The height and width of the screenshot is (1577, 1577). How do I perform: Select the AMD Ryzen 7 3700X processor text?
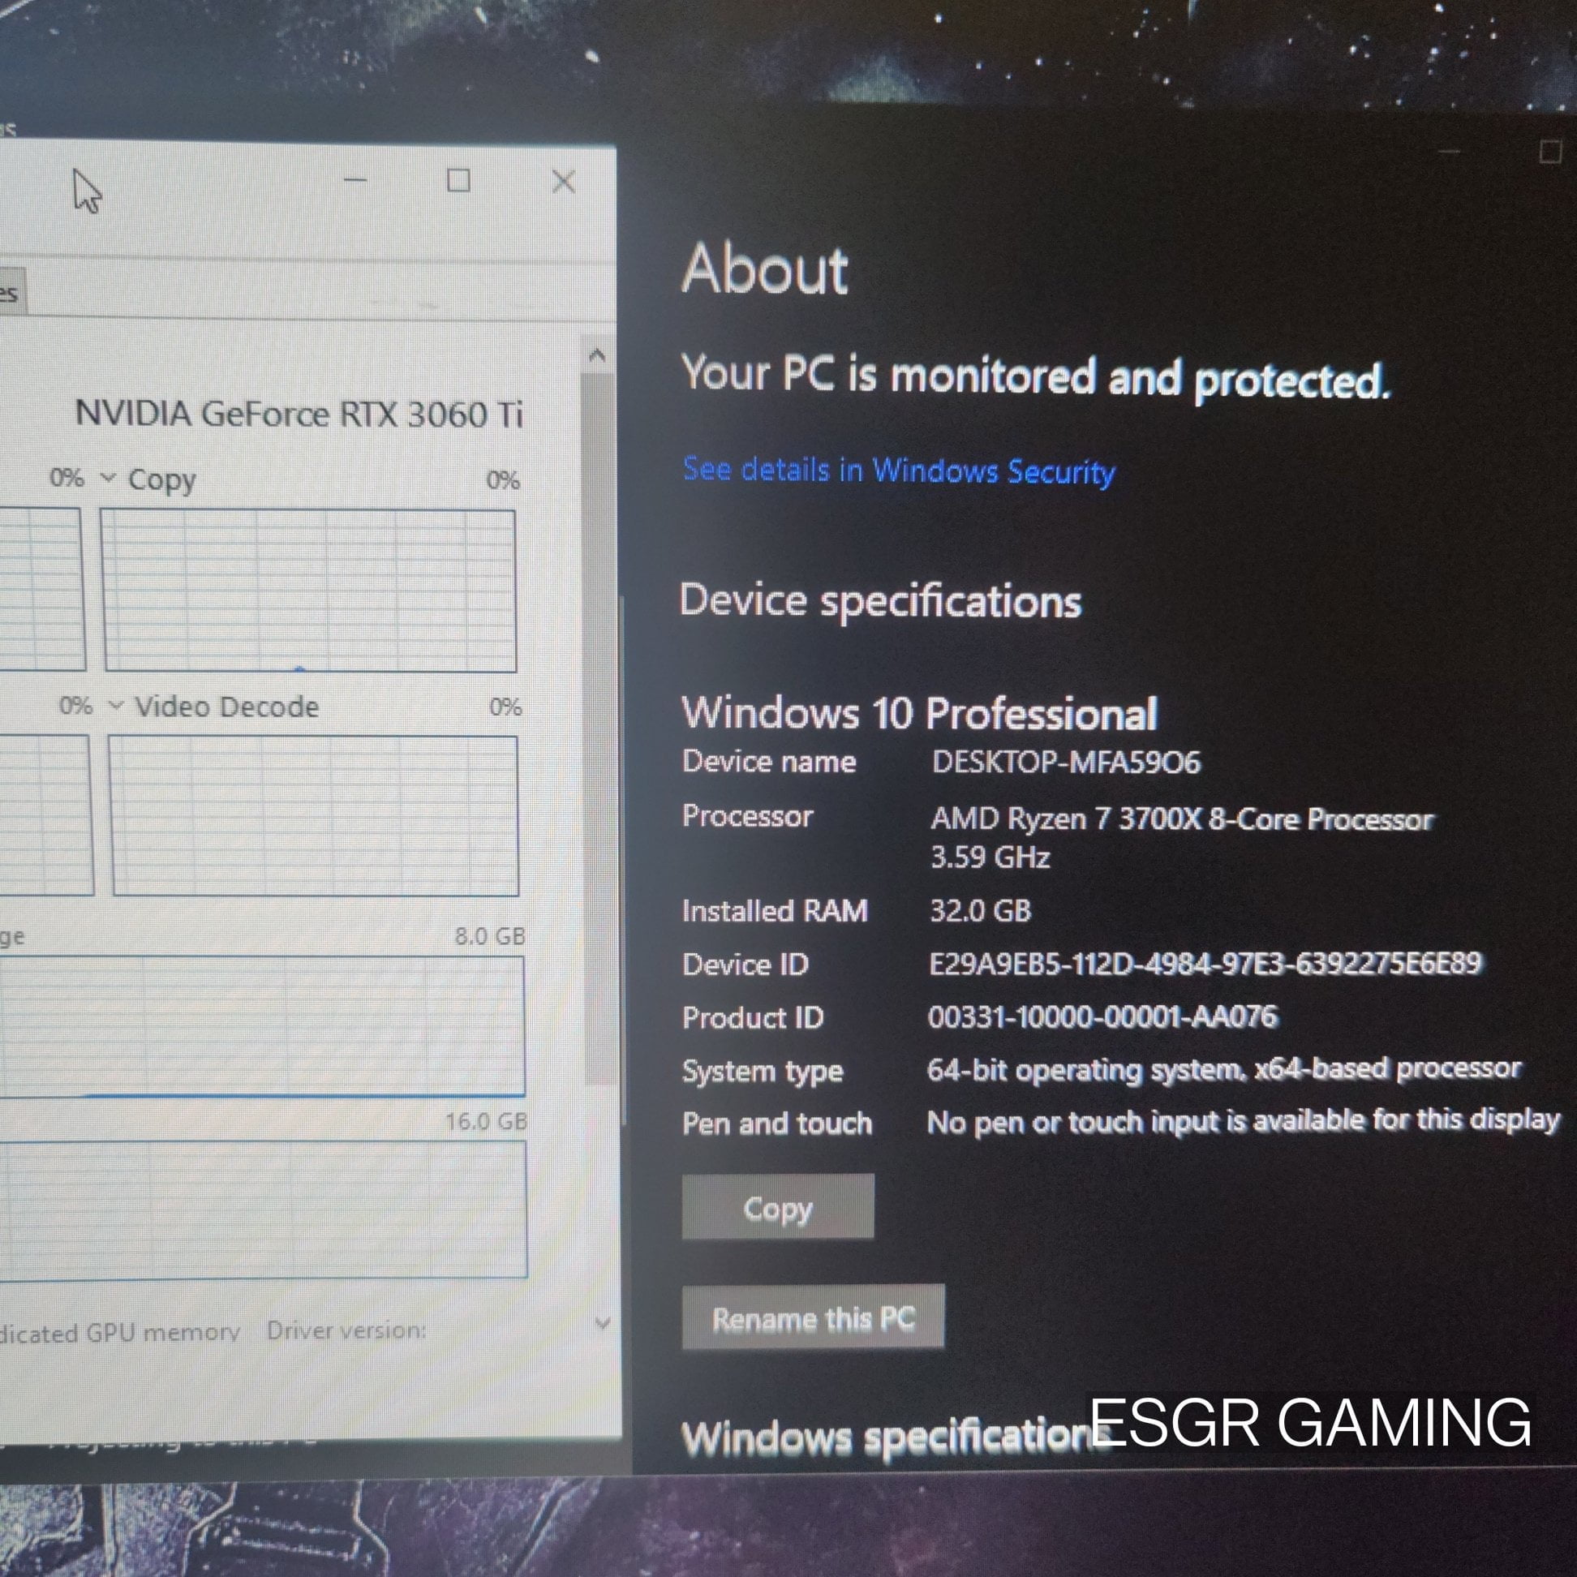click(x=1182, y=819)
